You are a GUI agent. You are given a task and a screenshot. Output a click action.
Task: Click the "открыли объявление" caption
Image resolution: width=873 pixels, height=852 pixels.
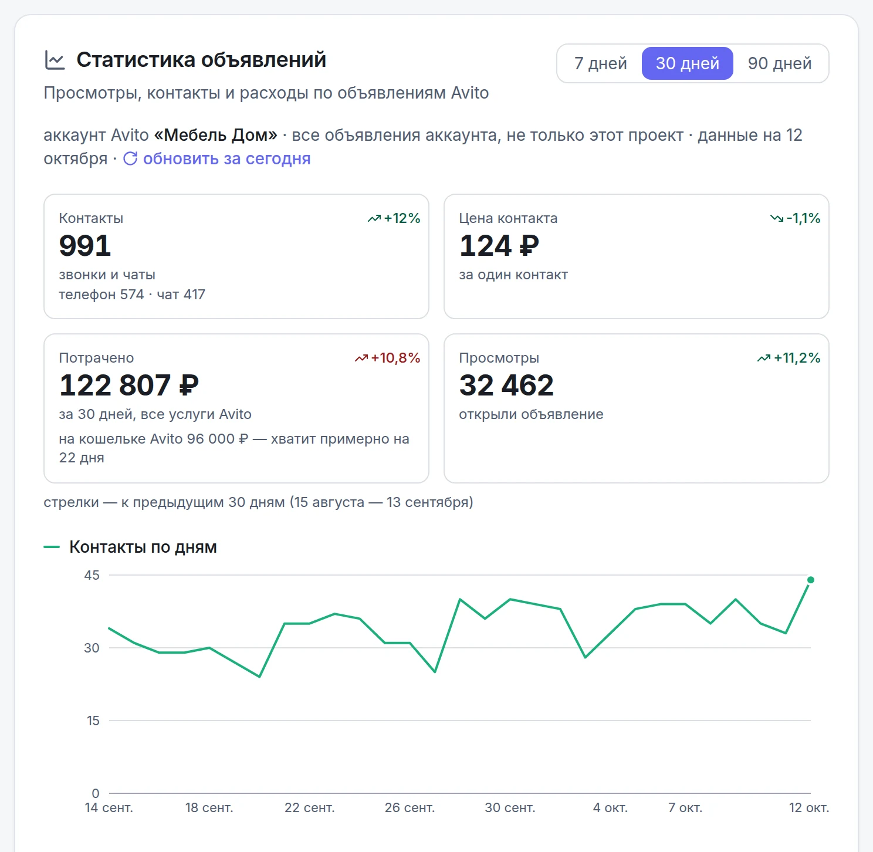[x=531, y=414]
